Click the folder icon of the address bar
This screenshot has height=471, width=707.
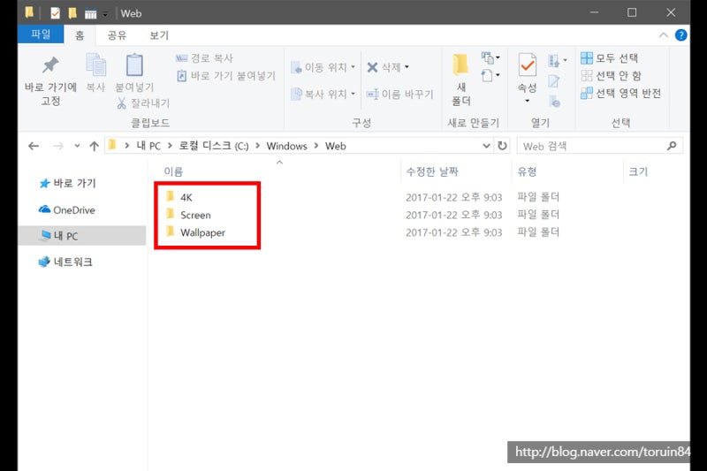pyautogui.click(x=113, y=145)
